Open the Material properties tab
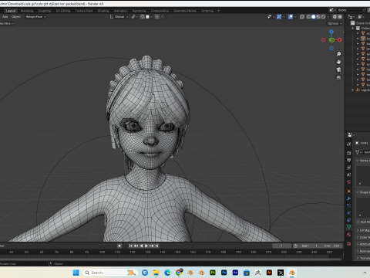Viewport: 370px width, 278px height. [348, 235]
